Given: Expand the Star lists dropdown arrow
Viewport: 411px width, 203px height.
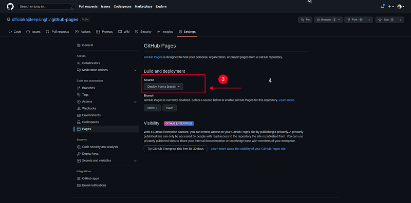Looking at the screenshot, I should point(400,19).
